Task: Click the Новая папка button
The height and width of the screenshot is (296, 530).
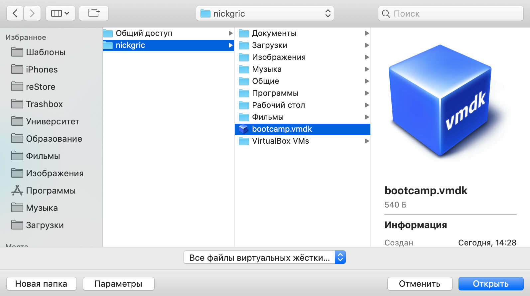Action: (x=42, y=284)
